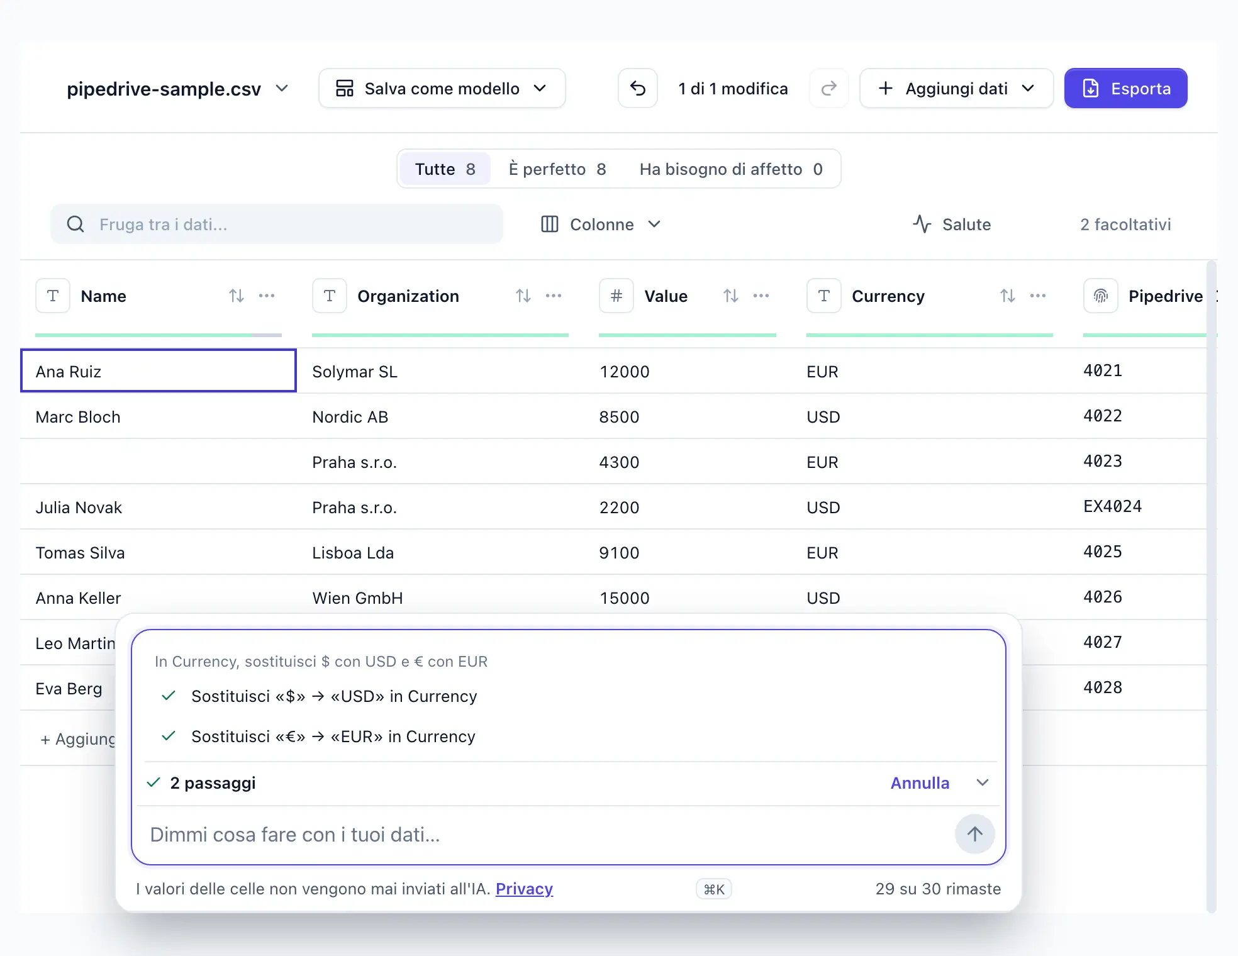This screenshot has width=1238, height=956.
Task: Send the AI prompt with arrow button
Action: (x=975, y=835)
